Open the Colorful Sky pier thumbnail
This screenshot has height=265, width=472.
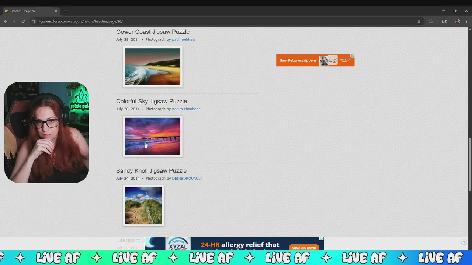point(152,136)
